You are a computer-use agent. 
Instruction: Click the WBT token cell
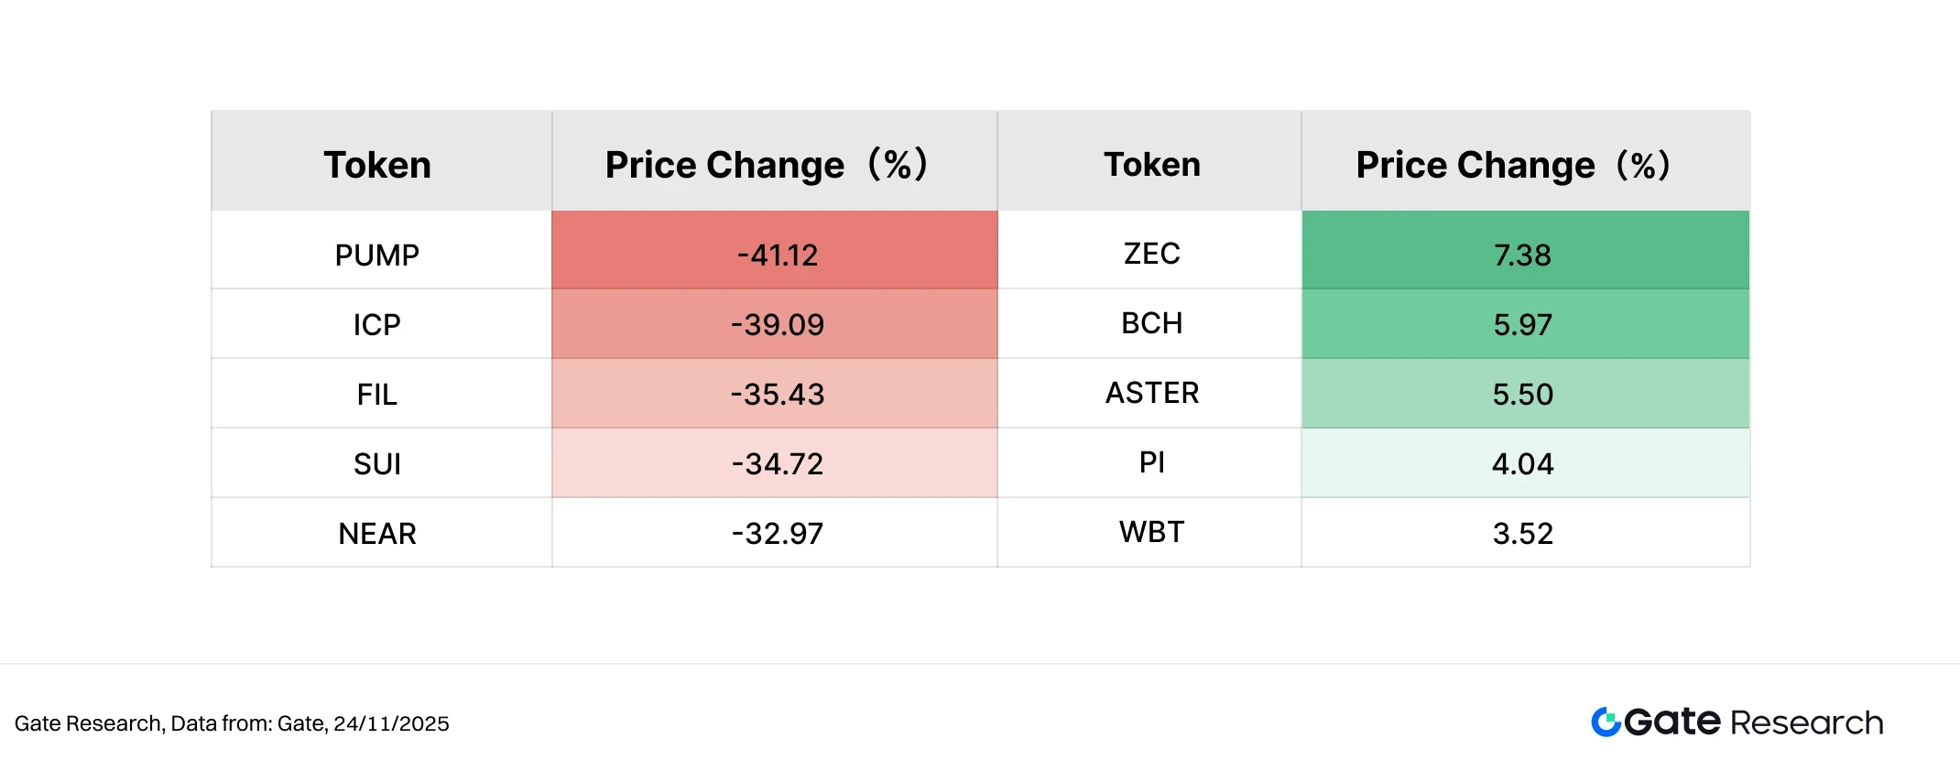pos(1151,532)
